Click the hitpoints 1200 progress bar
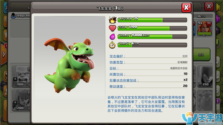The width and height of the screenshot is (223, 125). click(152, 28)
